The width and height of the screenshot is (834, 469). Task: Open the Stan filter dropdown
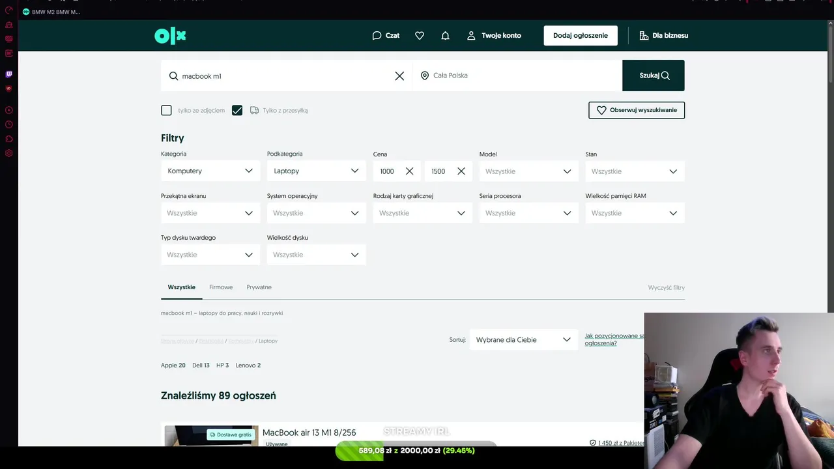pyautogui.click(x=635, y=171)
